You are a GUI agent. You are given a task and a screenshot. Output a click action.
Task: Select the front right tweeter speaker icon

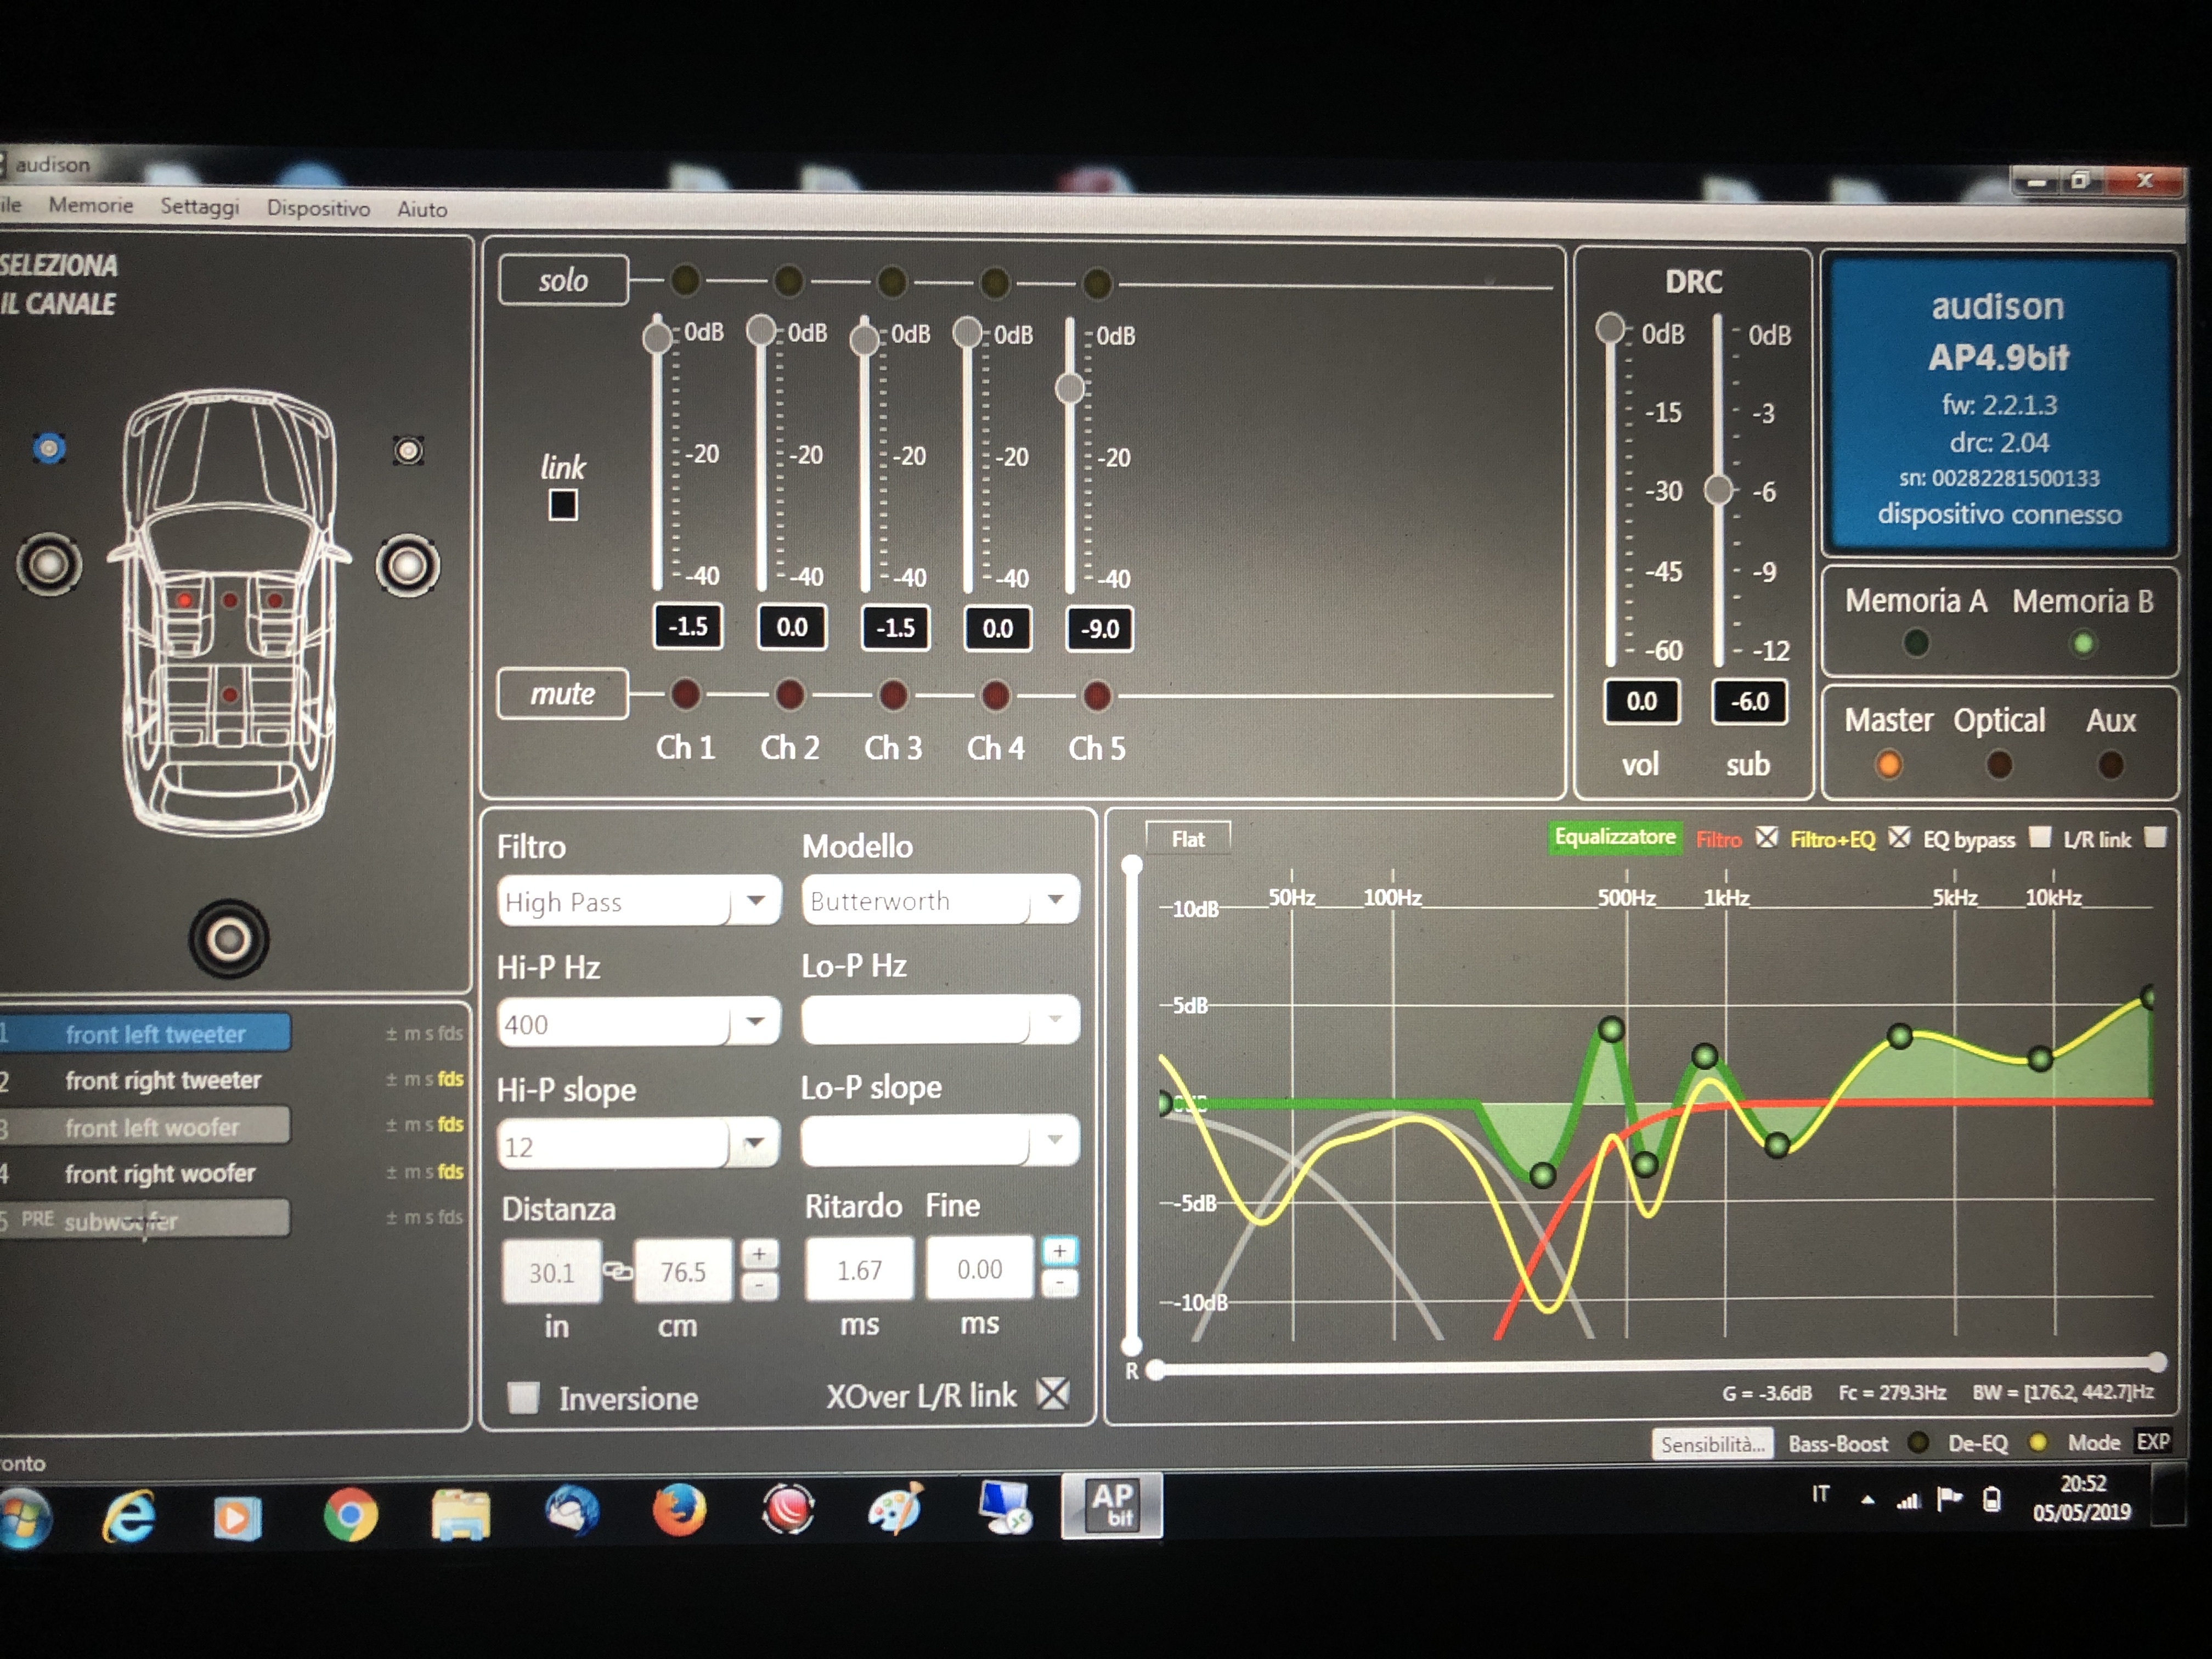coord(408,451)
